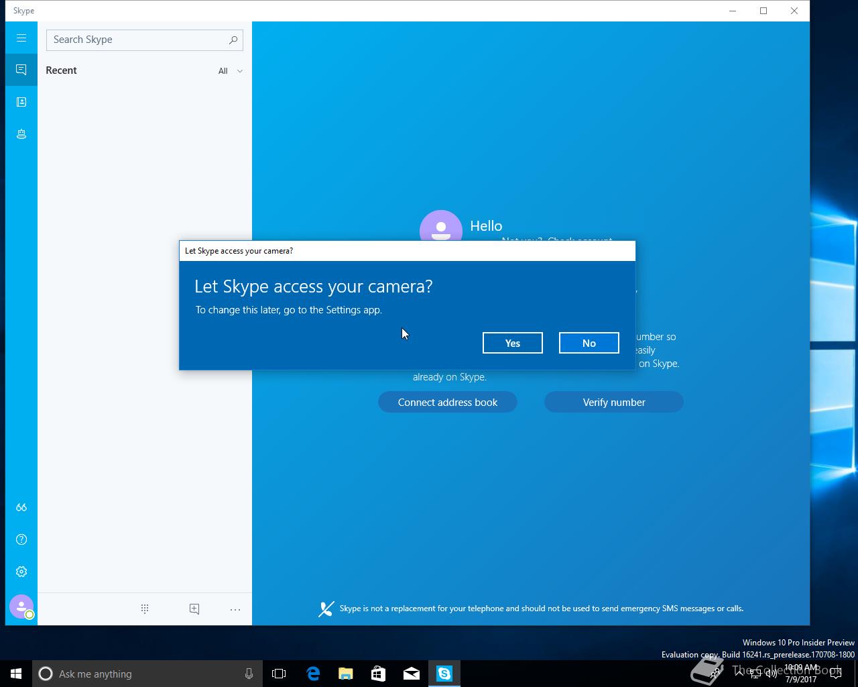Open the Contacts sidebar icon
The height and width of the screenshot is (687, 858).
coord(21,102)
